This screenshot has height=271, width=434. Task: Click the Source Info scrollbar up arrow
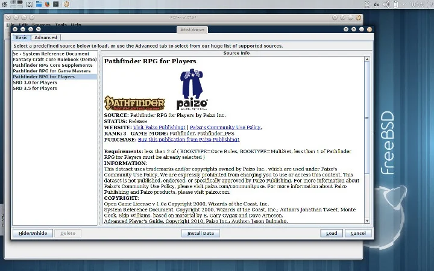point(367,59)
